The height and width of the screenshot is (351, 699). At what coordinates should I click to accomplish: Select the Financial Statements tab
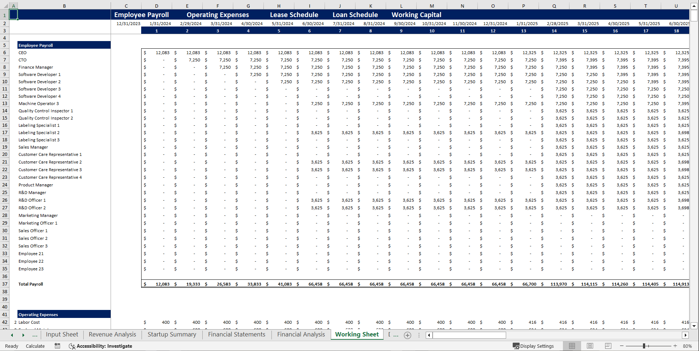(236, 334)
